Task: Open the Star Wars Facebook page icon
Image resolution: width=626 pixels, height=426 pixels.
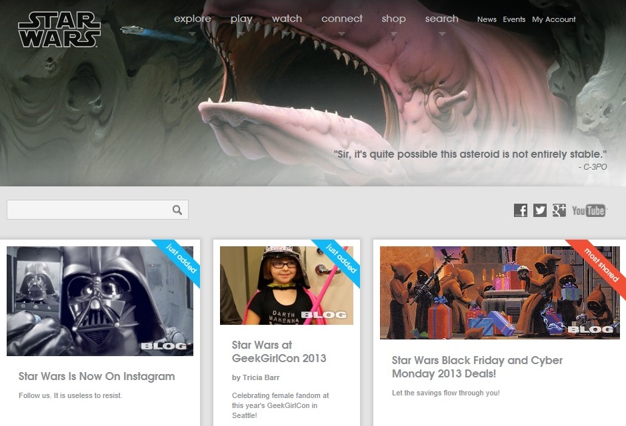Action: [520, 210]
